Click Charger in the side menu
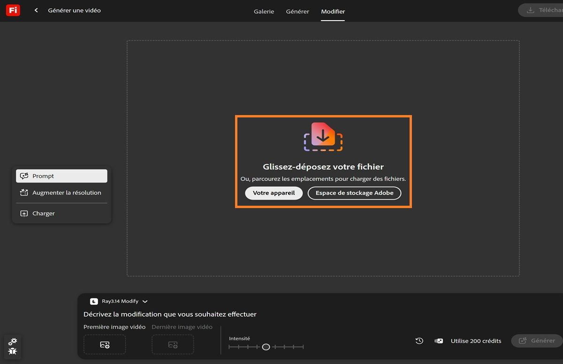The image size is (563, 364). 61,213
